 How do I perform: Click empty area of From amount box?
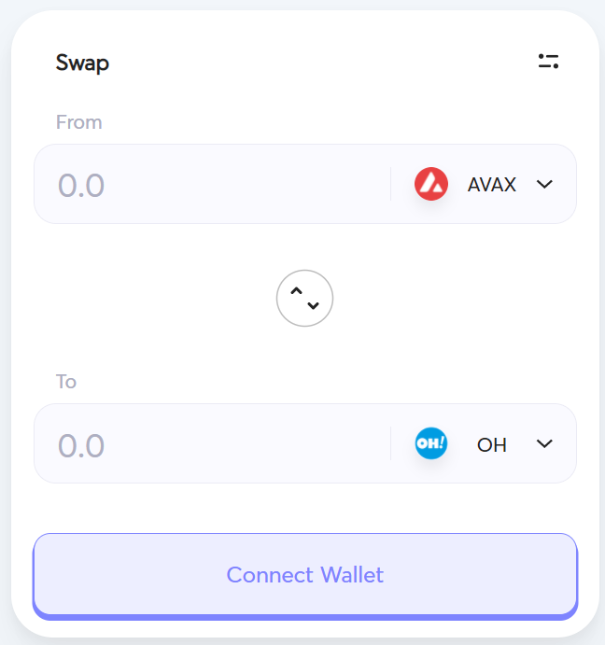click(246, 184)
